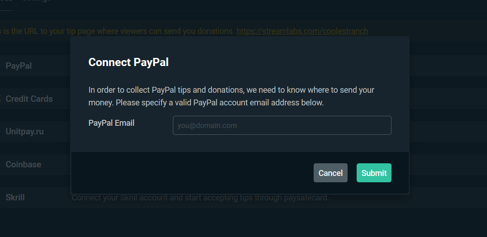Click the PayPal Email field label

coord(111,123)
